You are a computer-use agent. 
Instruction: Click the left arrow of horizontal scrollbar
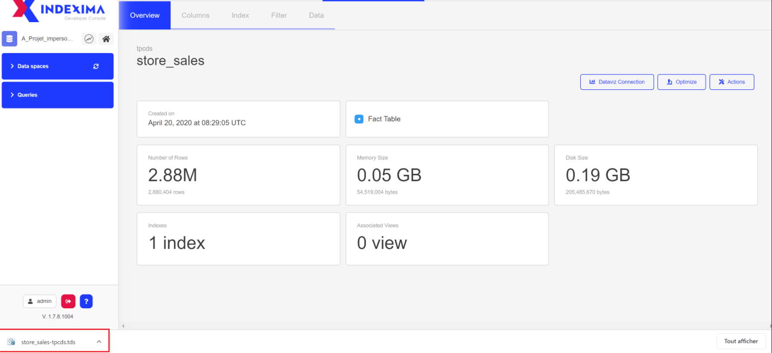pyautogui.click(x=123, y=326)
